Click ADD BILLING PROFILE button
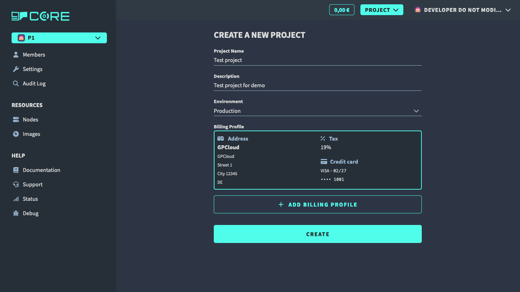This screenshot has width=520, height=292. pyautogui.click(x=318, y=204)
